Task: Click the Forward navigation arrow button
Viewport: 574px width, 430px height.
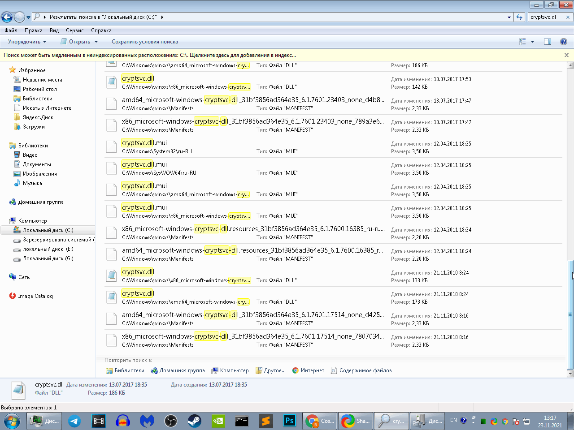Action: (19, 17)
